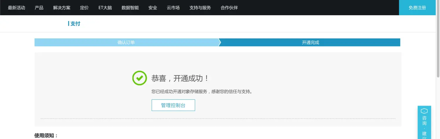
Task: Click the 免费注册 button
Action: [417, 8]
